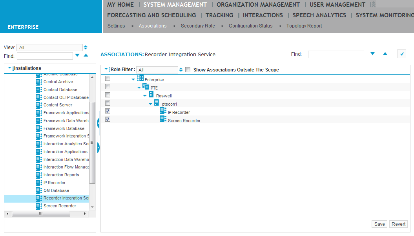Switch to the Secondary Role tab
The width and height of the screenshot is (414, 236).
197,26
